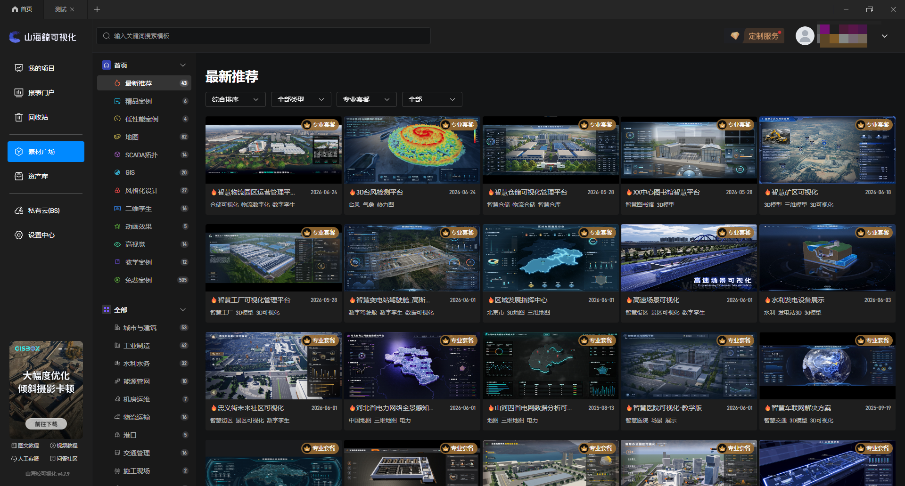This screenshot has width=905, height=486.
Task: Open 3D台风检测平台 template thumbnail
Action: [x=412, y=150]
